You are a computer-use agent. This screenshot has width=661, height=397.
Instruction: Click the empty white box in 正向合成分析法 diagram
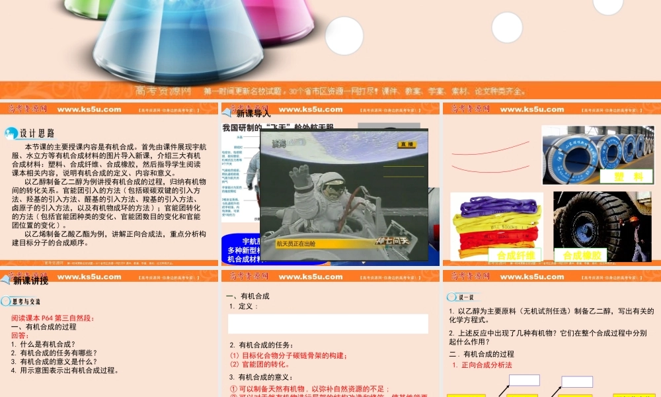tap(525, 381)
